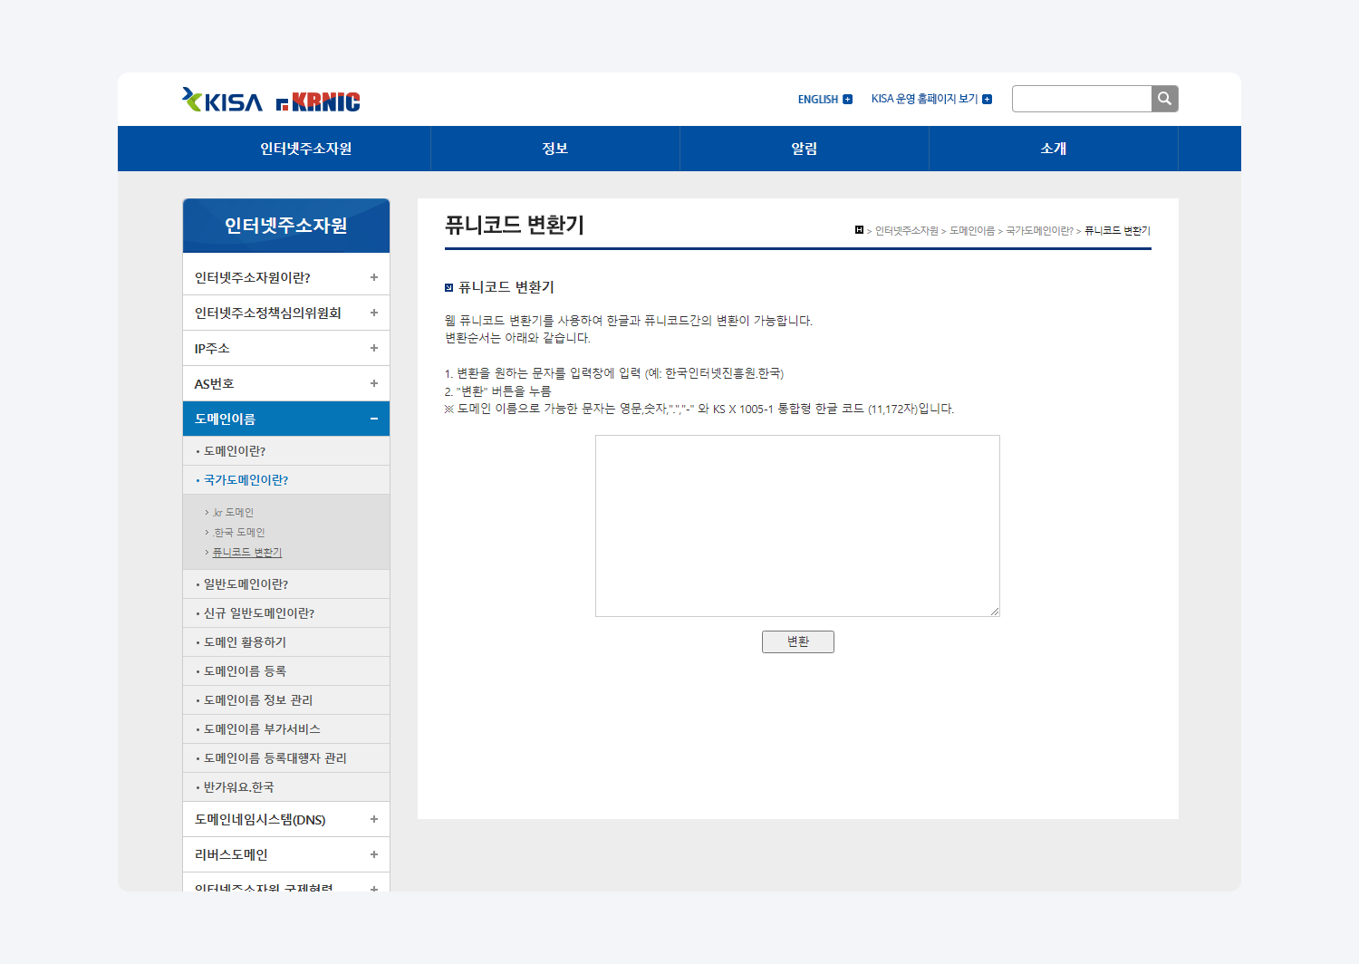Screen dimensions: 1359x964
Task: Open the 정보 main menu
Action: [554, 149]
